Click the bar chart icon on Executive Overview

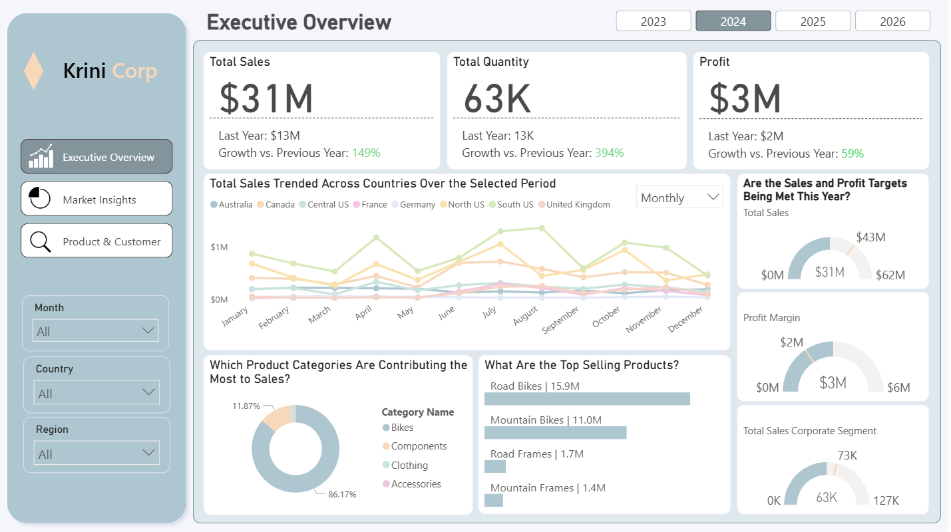click(x=41, y=157)
